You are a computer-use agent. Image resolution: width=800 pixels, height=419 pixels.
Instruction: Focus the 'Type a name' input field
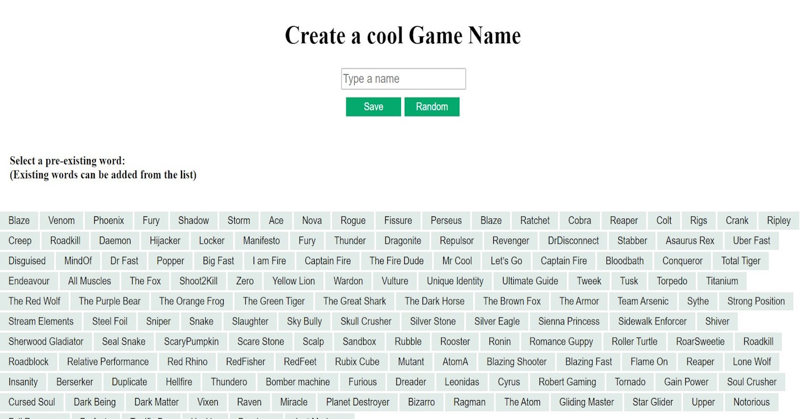click(x=403, y=79)
